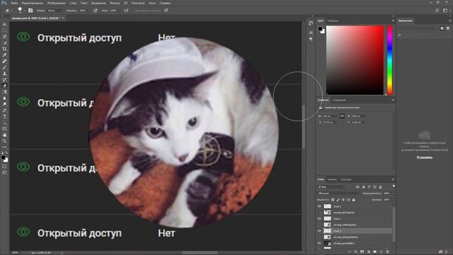Create a new adjustment layer icon
Viewport: 453px width, 255px height.
point(368,252)
